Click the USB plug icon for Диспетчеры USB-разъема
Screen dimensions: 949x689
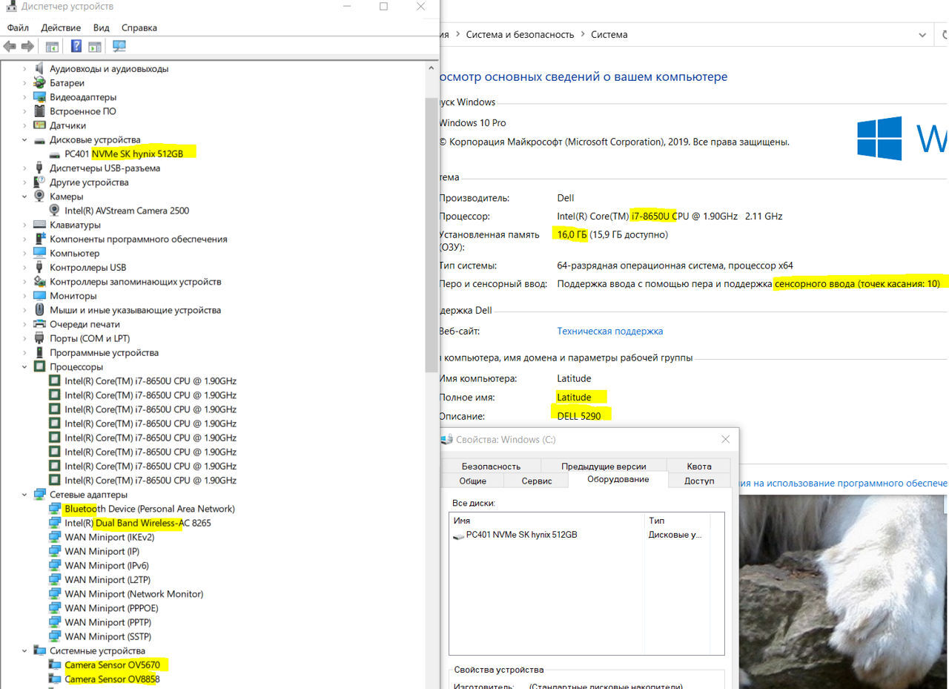(x=40, y=168)
